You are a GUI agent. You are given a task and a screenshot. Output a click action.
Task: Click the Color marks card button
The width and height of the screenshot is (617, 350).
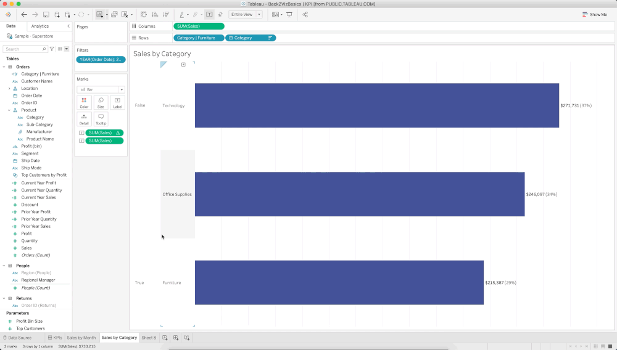coord(84,103)
